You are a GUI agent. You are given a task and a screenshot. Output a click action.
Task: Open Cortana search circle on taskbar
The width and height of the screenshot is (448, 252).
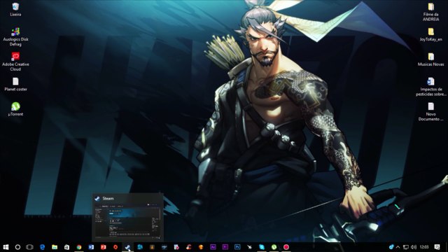point(17,247)
